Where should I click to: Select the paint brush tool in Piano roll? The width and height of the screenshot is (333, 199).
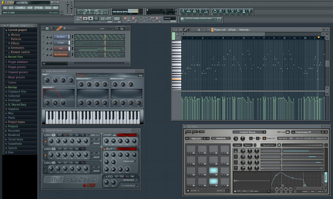tap(189, 30)
